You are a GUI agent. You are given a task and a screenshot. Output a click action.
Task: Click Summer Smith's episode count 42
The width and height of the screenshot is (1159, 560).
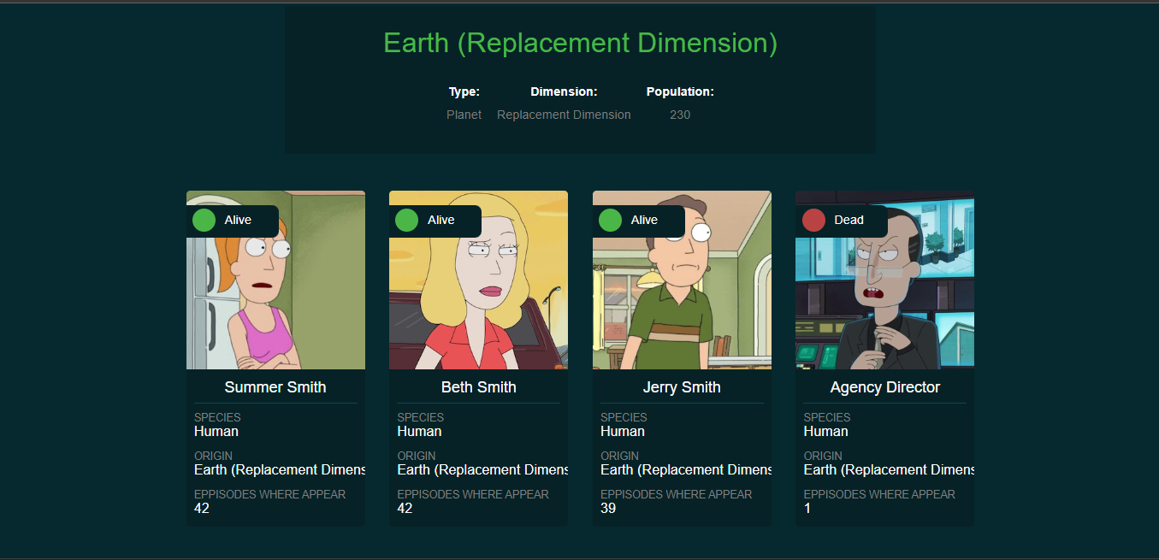point(202,509)
